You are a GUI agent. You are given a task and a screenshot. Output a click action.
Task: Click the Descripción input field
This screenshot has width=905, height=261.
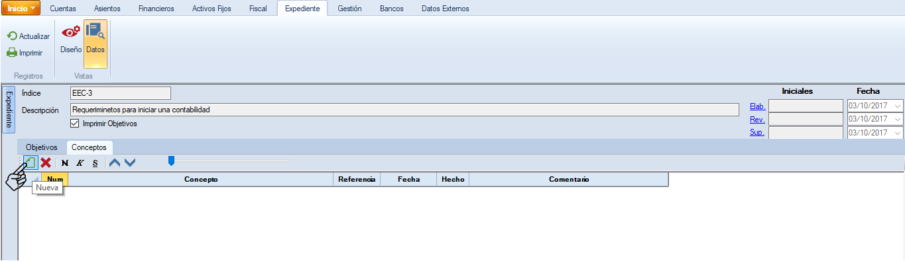click(x=404, y=110)
